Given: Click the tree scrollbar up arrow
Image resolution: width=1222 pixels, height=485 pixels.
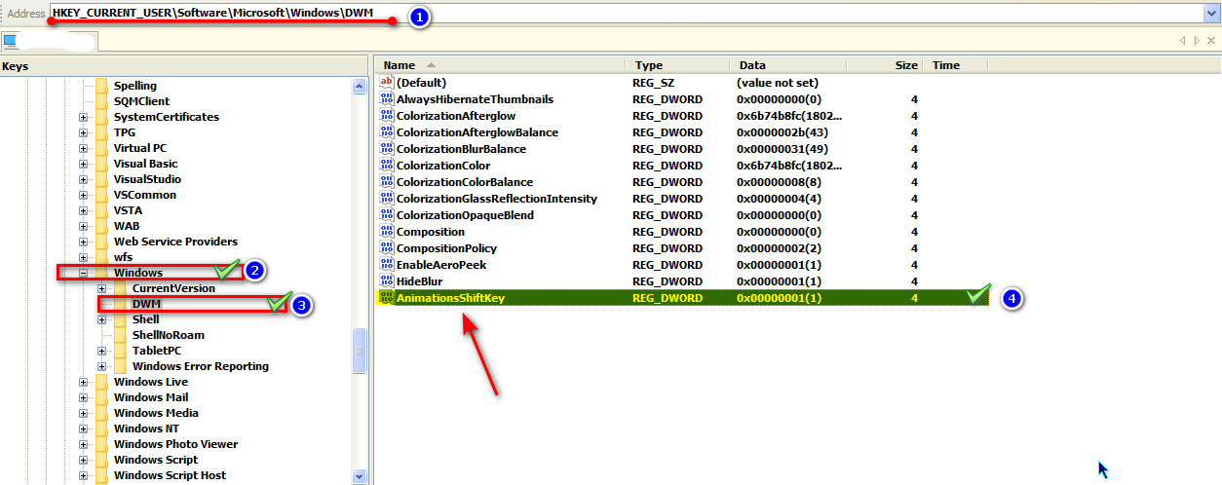Looking at the screenshot, I should pos(359,86).
